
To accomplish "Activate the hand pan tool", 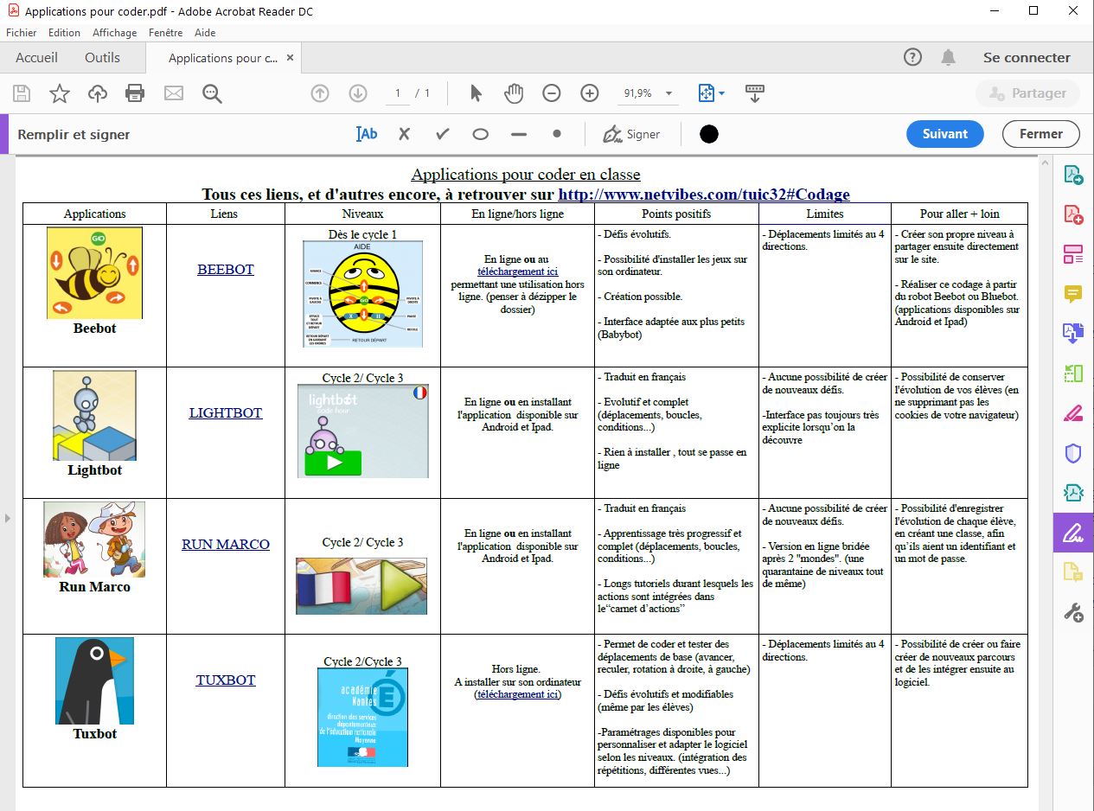I will tap(514, 93).
